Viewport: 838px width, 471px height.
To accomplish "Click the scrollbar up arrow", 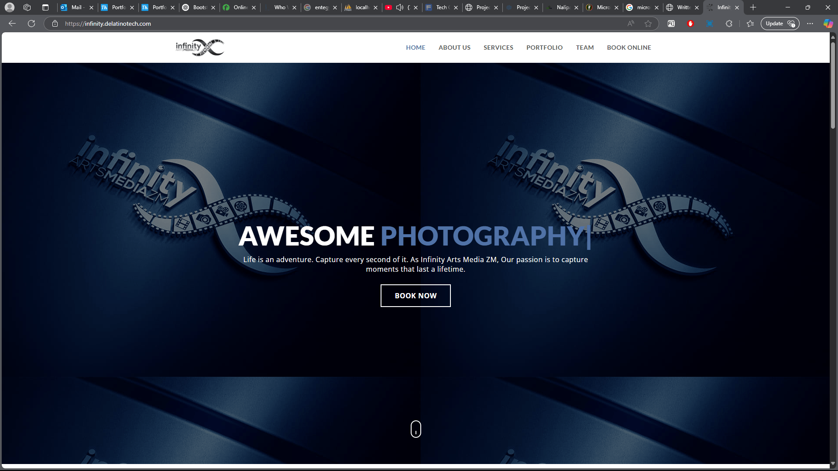I will [833, 37].
